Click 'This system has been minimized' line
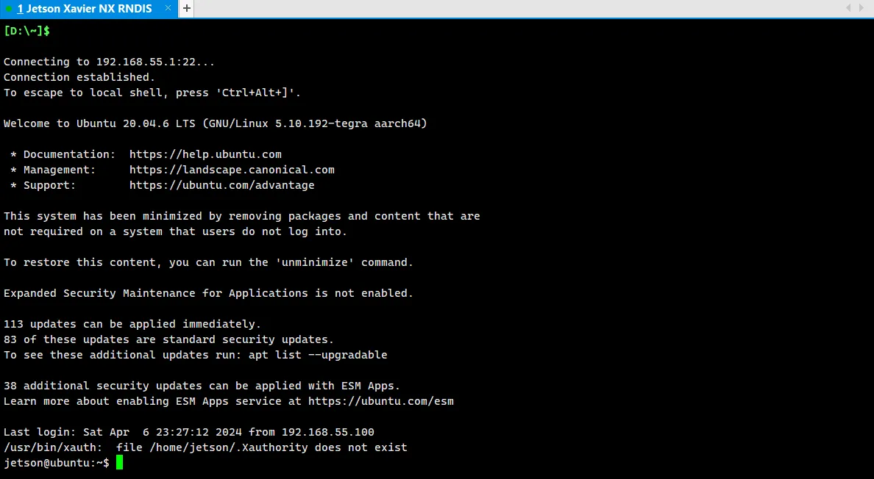The width and height of the screenshot is (874, 479). (241, 217)
